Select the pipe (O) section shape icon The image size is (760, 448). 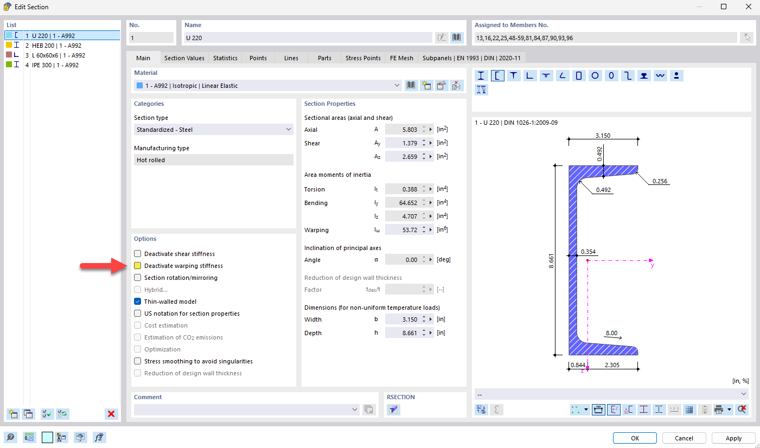[x=611, y=76]
